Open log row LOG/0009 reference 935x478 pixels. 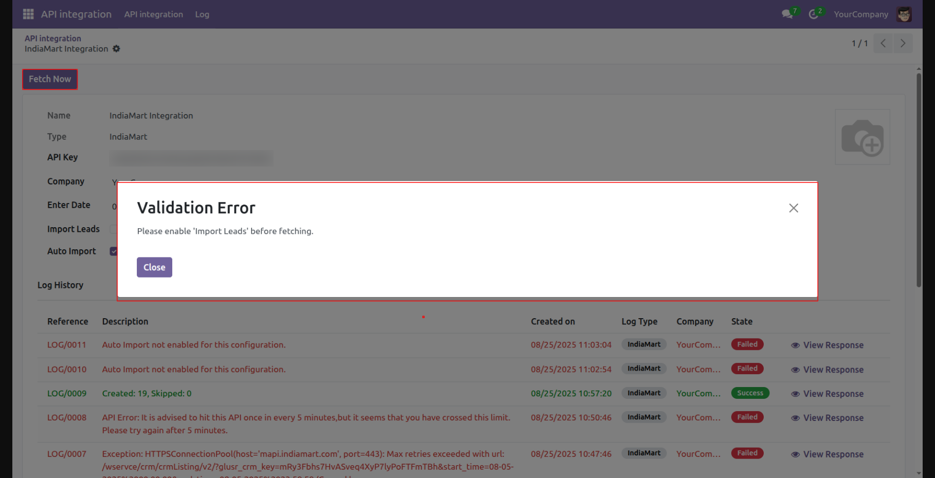(x=67, y=394)
